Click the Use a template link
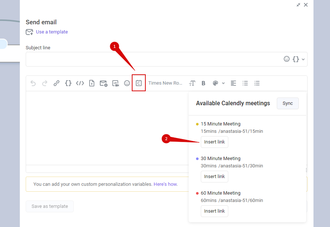The width and height of the screenshot is (330, 227). (52, 32)
